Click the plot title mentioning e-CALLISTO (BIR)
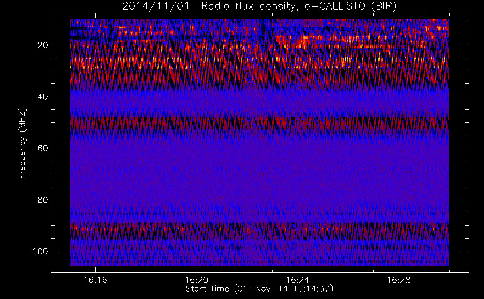This screenshot has height=299, width=484. pos(259,6)
